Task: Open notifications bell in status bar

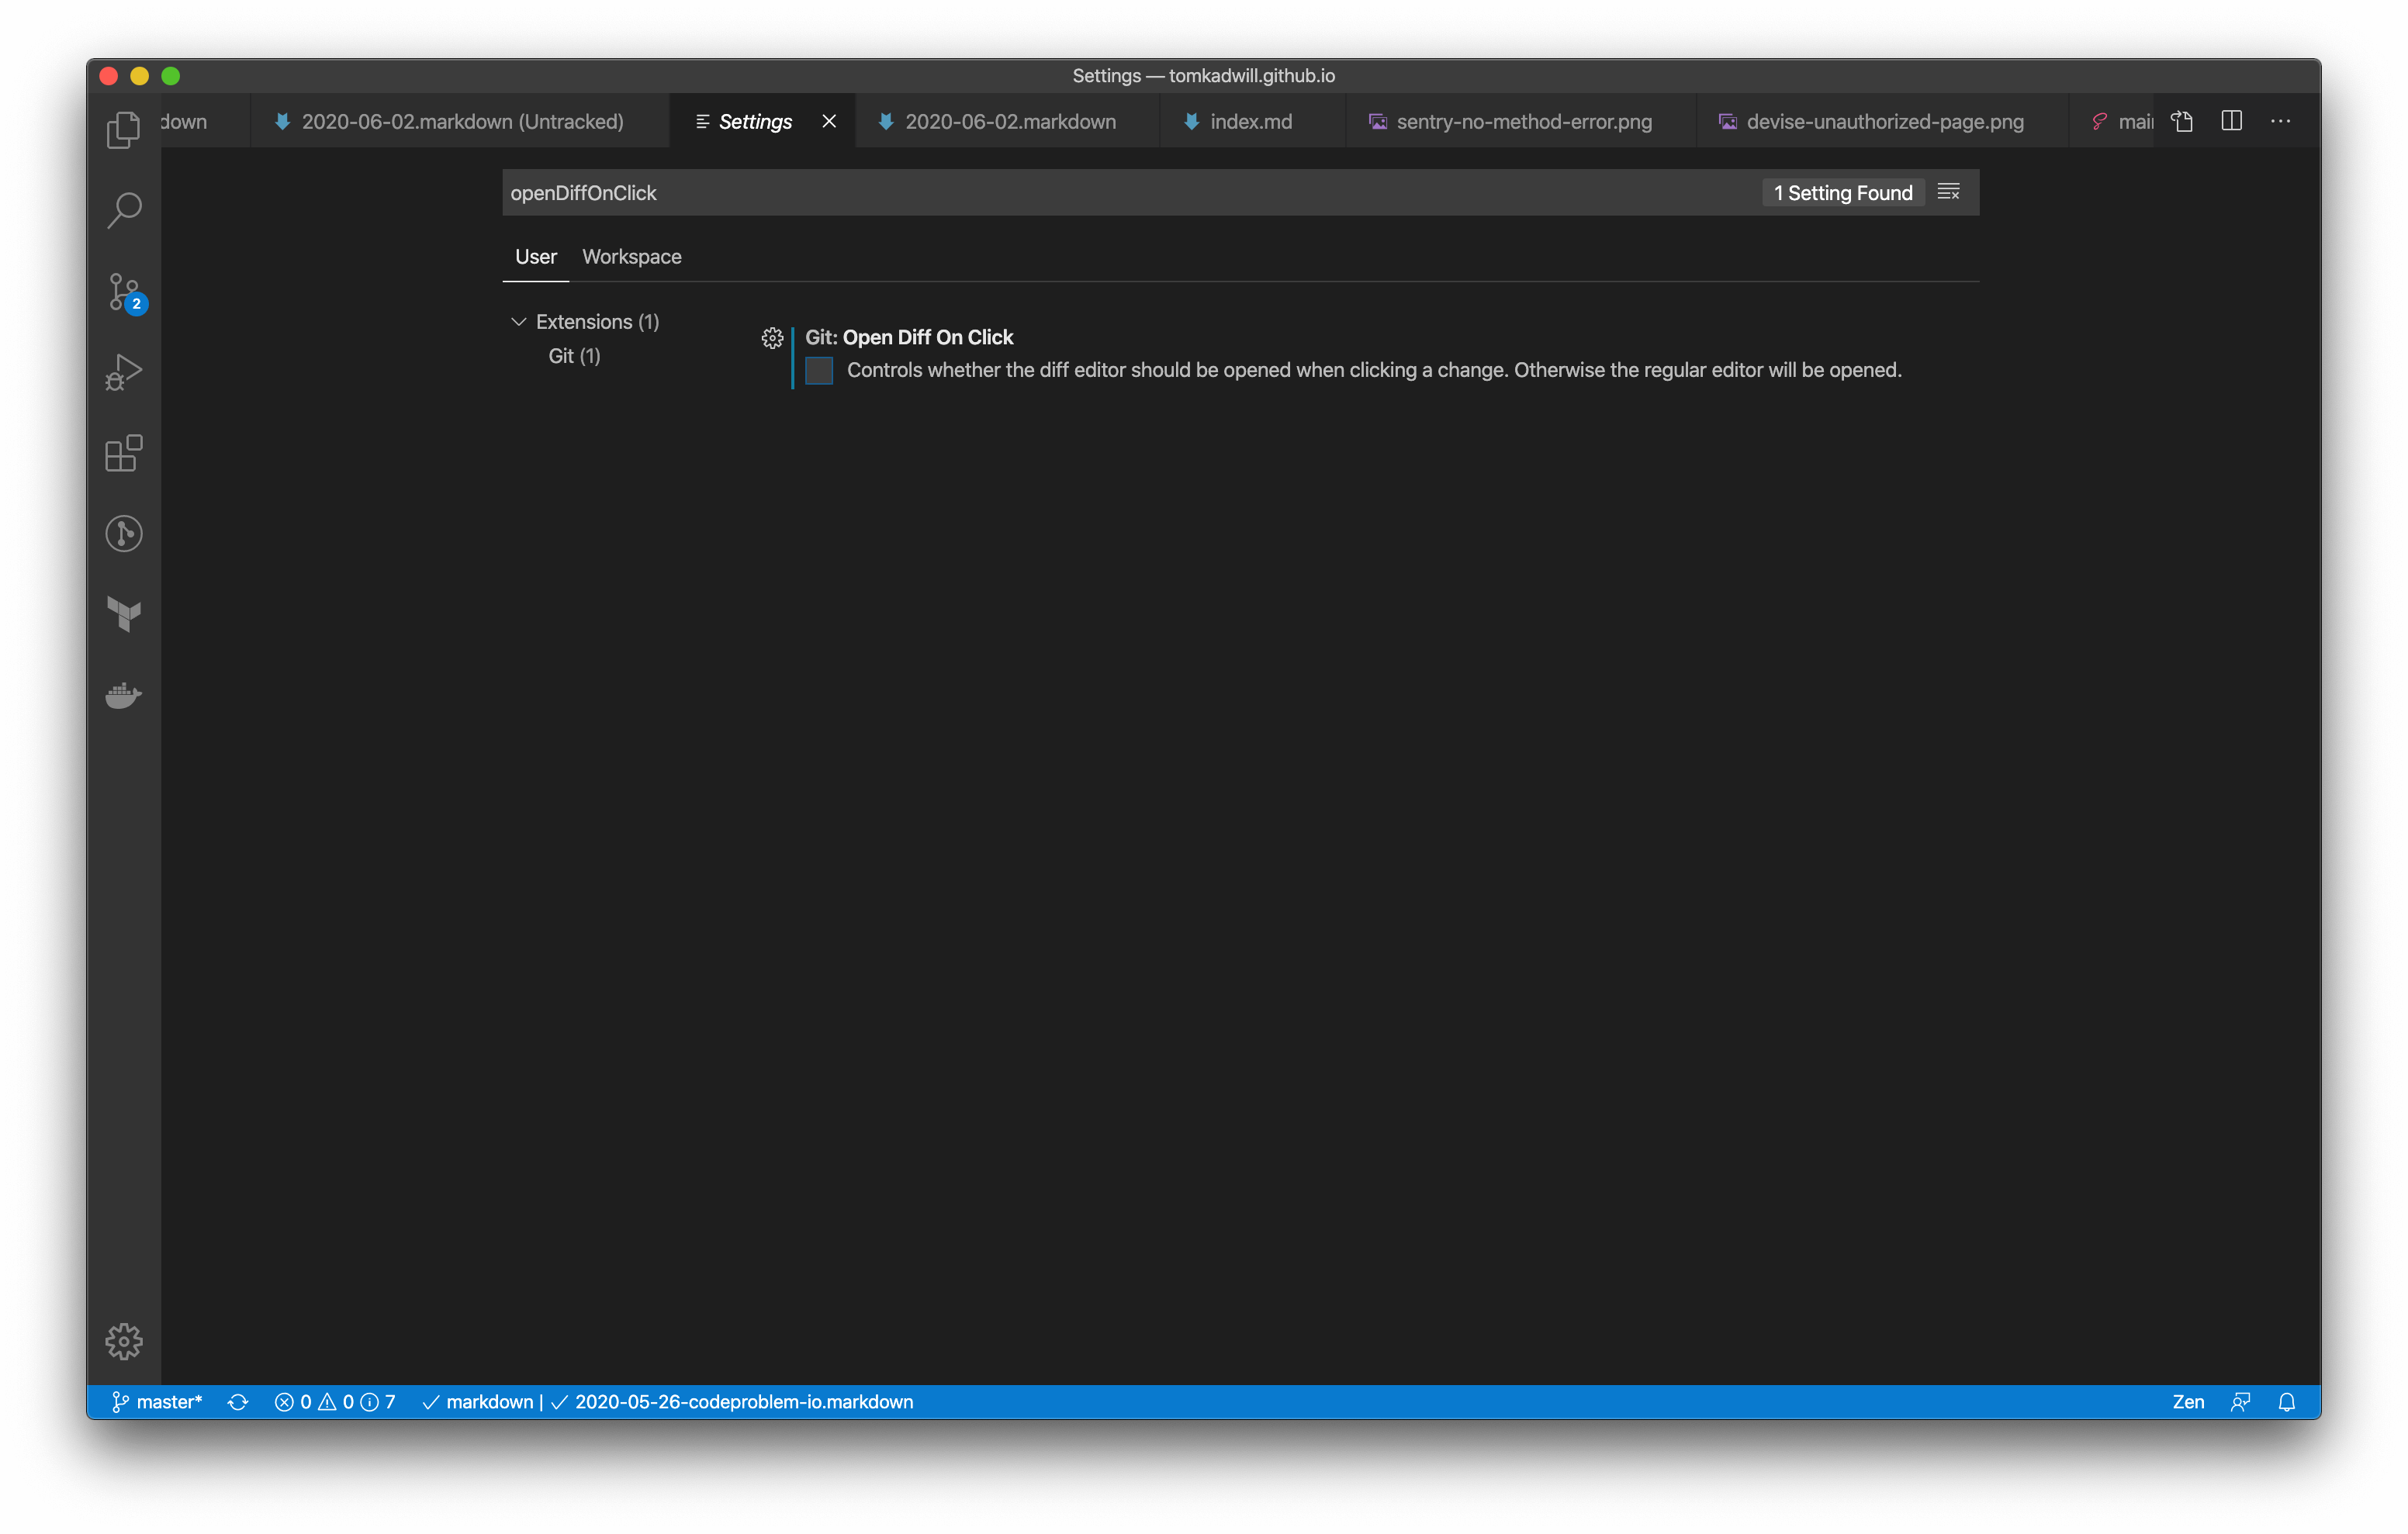Action: point(2287,1402)
